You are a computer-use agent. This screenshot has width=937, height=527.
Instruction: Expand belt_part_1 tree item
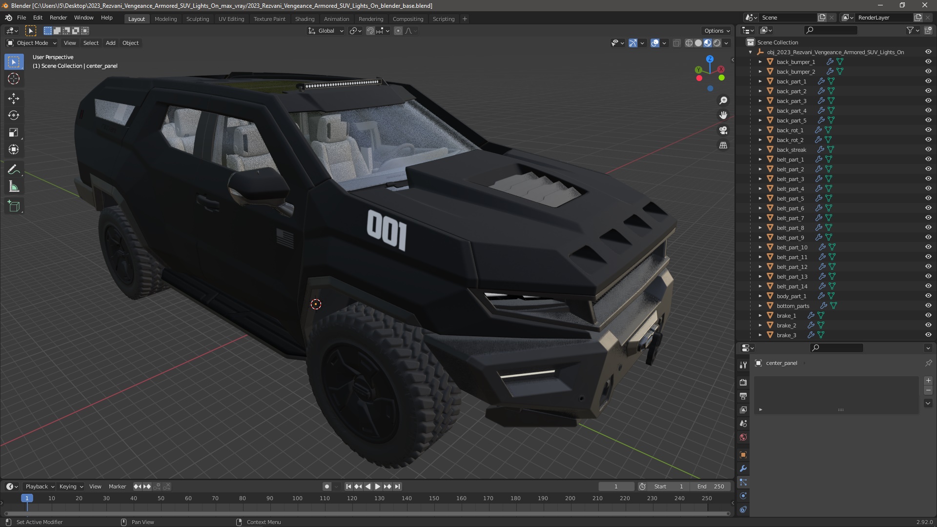point(760,159)
